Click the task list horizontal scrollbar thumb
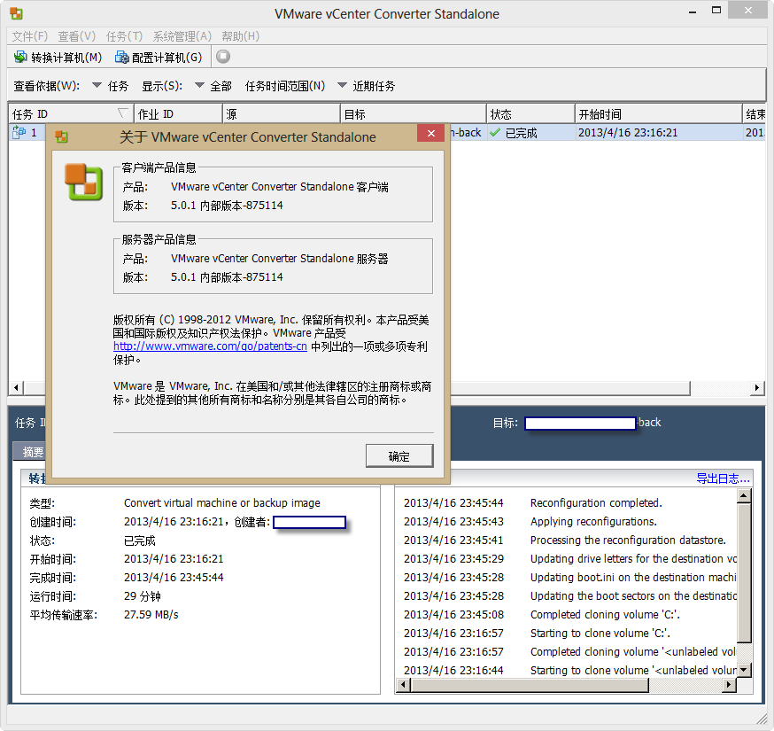The image size is (774, 731). 357,388
